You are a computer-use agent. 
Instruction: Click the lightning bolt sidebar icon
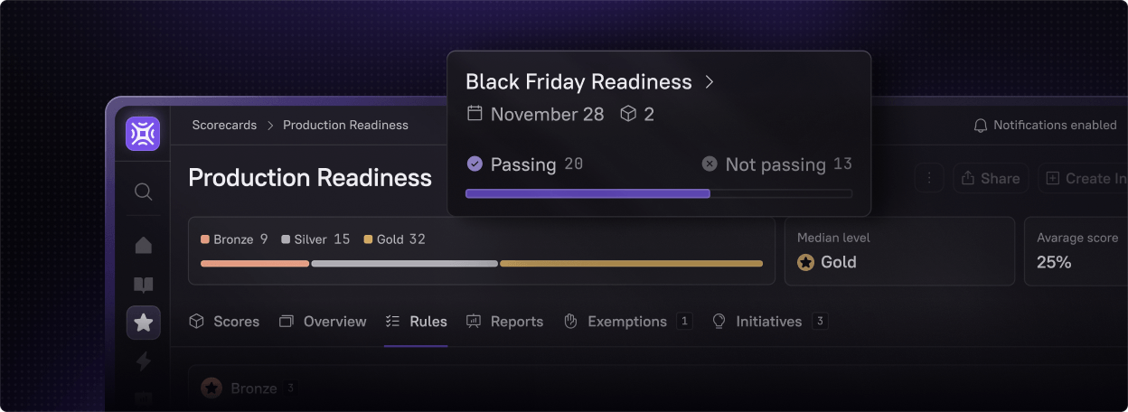pos(143,361)
